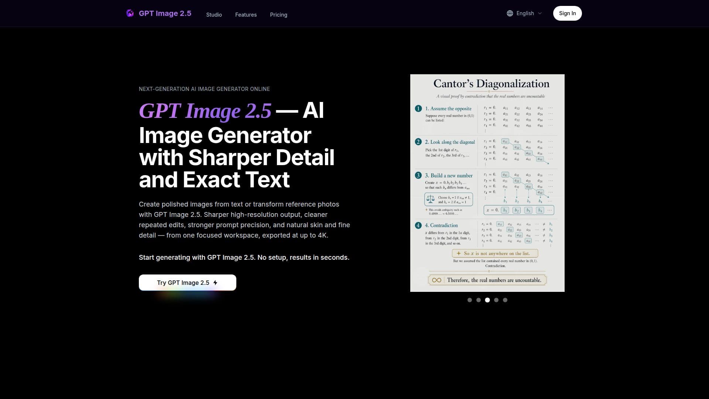This screenshot has width=709, height=399.
Task: Select the active third carousel dot
Action: 487,300
